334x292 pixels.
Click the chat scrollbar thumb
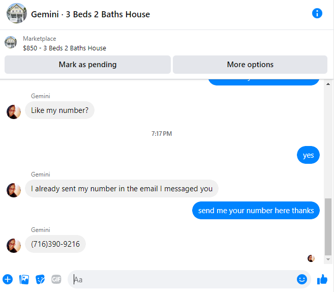(328, 227)
